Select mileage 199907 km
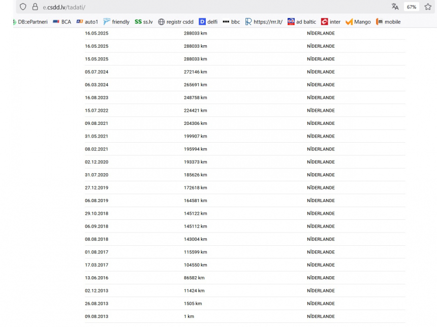Screen dimensions: 437x327 (x=195, y=136)
